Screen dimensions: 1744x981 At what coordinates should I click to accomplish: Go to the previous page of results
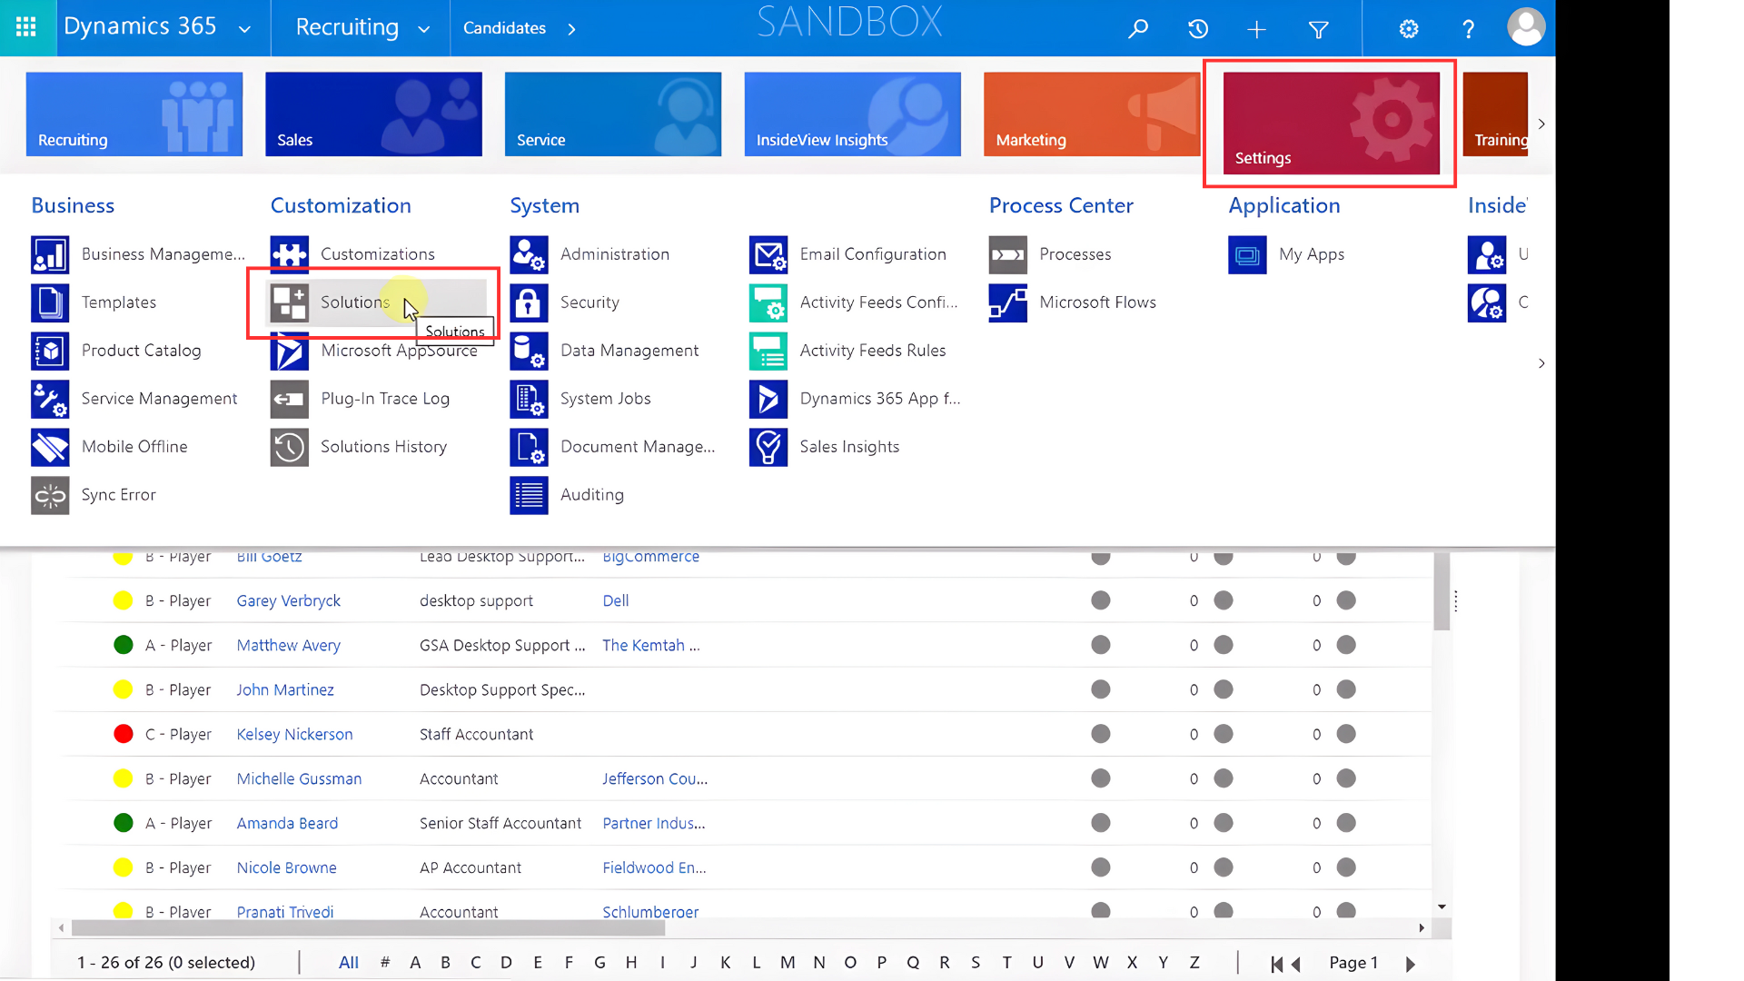click(1296, 964)
